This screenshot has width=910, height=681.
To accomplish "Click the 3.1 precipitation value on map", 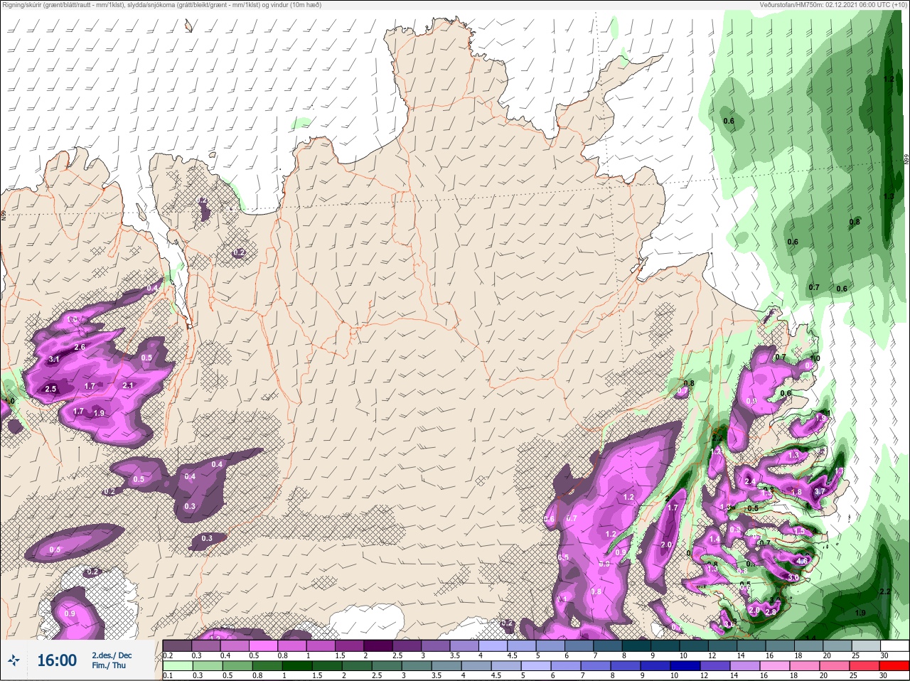I will click(54, 360).
